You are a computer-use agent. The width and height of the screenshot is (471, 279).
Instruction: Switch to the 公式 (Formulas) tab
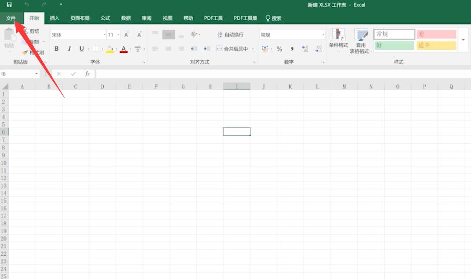(105, 18)
